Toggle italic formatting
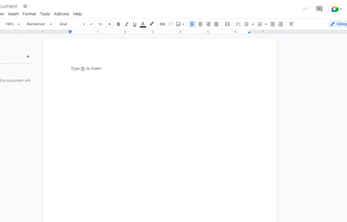The image size is (347, 222). click(x=127, y=24)
